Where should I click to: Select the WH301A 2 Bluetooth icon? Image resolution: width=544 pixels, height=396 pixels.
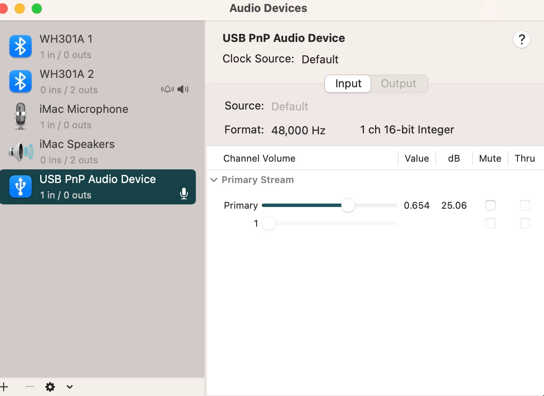tap(21, 81)
